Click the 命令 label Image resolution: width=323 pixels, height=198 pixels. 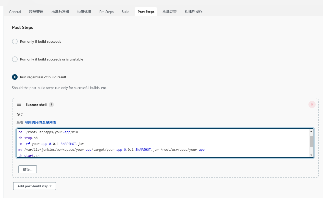click(x=20, y=114)
